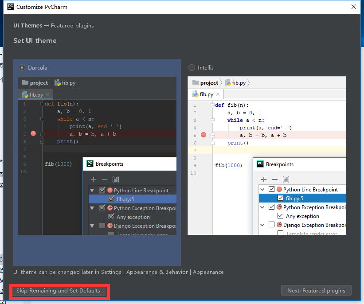Click the project folder icon in Darcula preview
This screenshot has width=364, height=304.
pyautogui.click(x=25, y=82)
